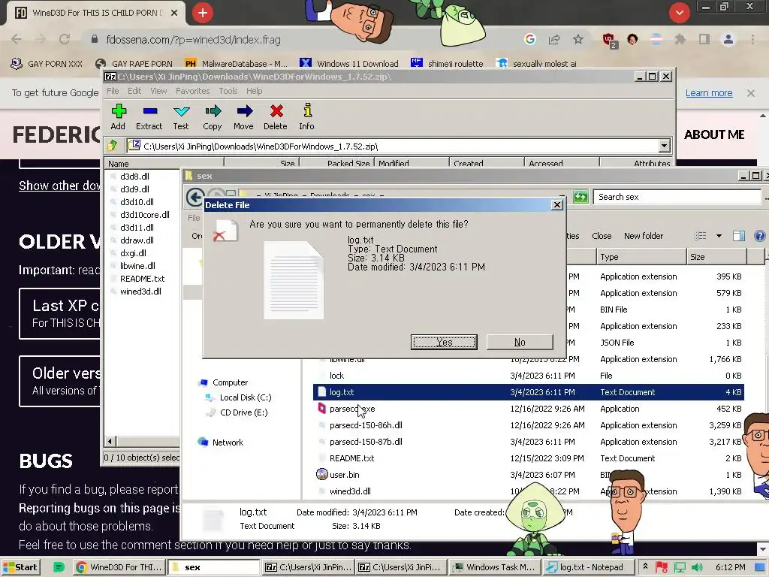Image resolution: width=769 pixels, height=577 pixels.
Task: Confirm deletion with the Yes button
Action: 443,342
